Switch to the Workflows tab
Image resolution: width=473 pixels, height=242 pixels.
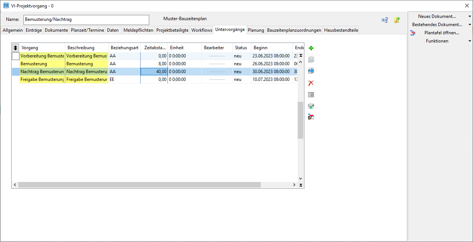pos(202,30)
